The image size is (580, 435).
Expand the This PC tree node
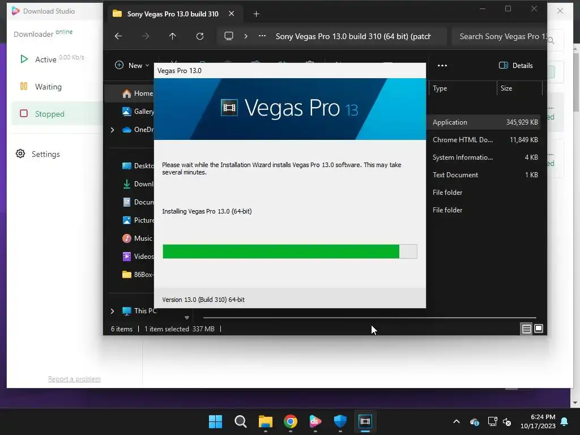[x=113, y=311]
